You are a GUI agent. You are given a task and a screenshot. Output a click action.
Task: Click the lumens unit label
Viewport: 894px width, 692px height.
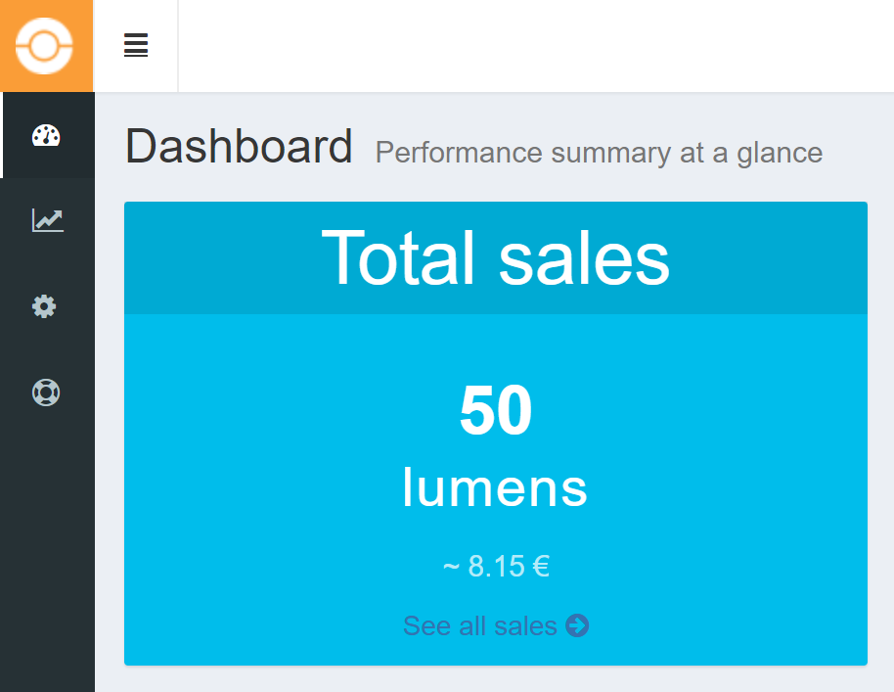(x=495, y=486)
